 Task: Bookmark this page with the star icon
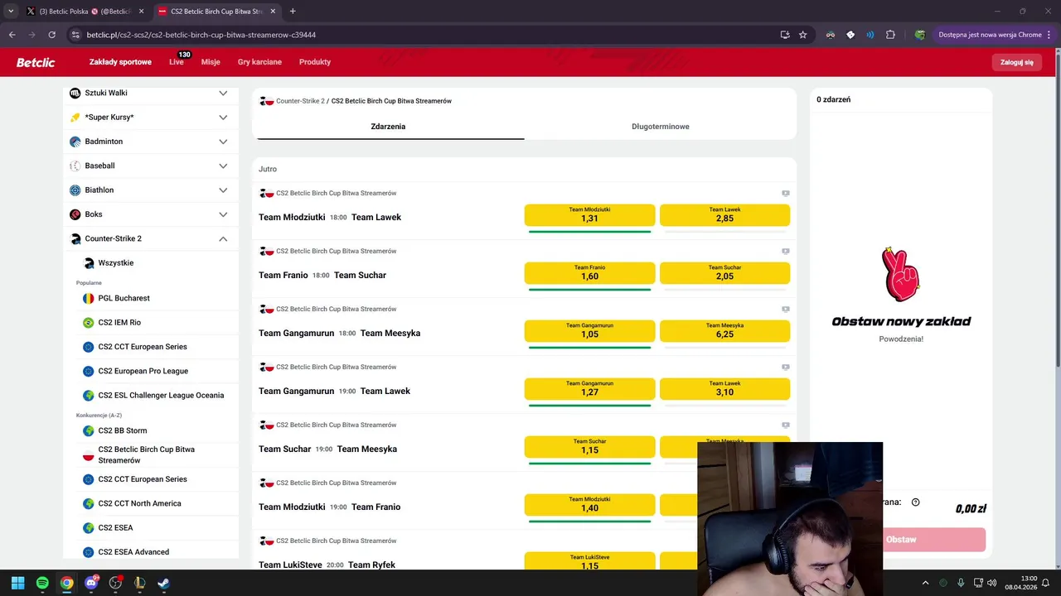pyautogui.click(x=802, y=35)
